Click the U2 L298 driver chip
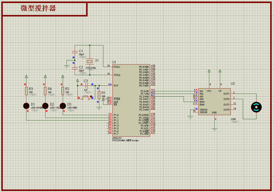Image resolution: width=274 pixels, height=192 pixels. click(215, 102)
